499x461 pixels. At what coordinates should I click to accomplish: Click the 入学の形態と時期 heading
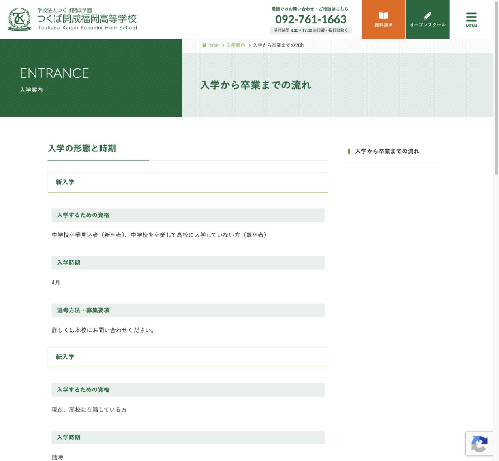click(82, 148)
